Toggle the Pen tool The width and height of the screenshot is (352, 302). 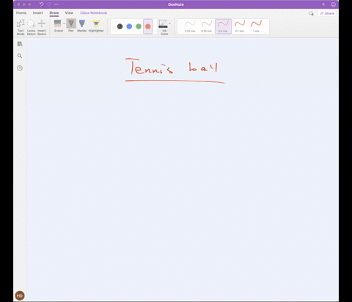(71, 26)
